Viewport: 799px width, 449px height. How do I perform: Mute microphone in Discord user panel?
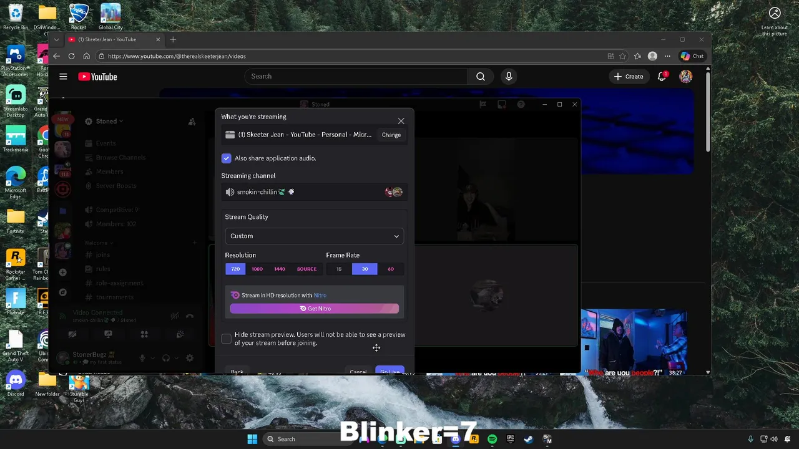(142, 358)
